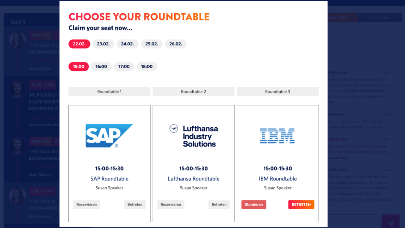Choose the 26.02. date option
Viewport: 405px width, 228px height.
tap(176, 44)
